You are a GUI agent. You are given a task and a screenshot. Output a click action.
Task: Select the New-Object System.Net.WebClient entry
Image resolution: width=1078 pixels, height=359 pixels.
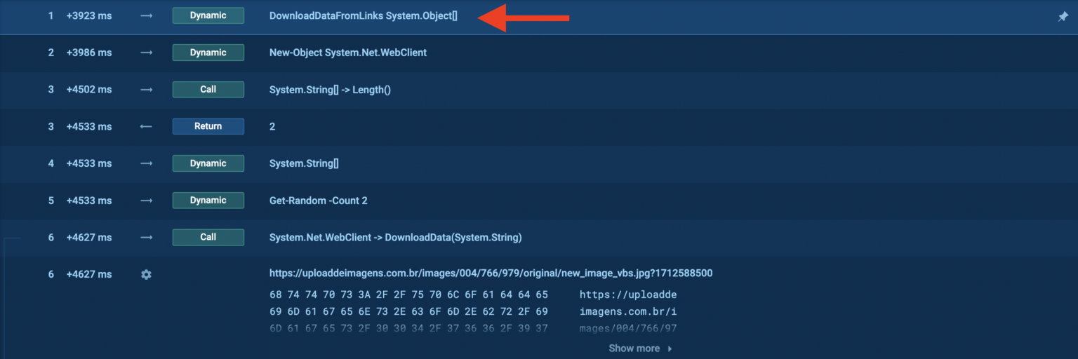(x=347, y=53)
